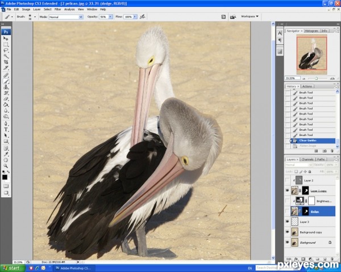Change the screen mode
341x272 pixels.
(6, 193)
